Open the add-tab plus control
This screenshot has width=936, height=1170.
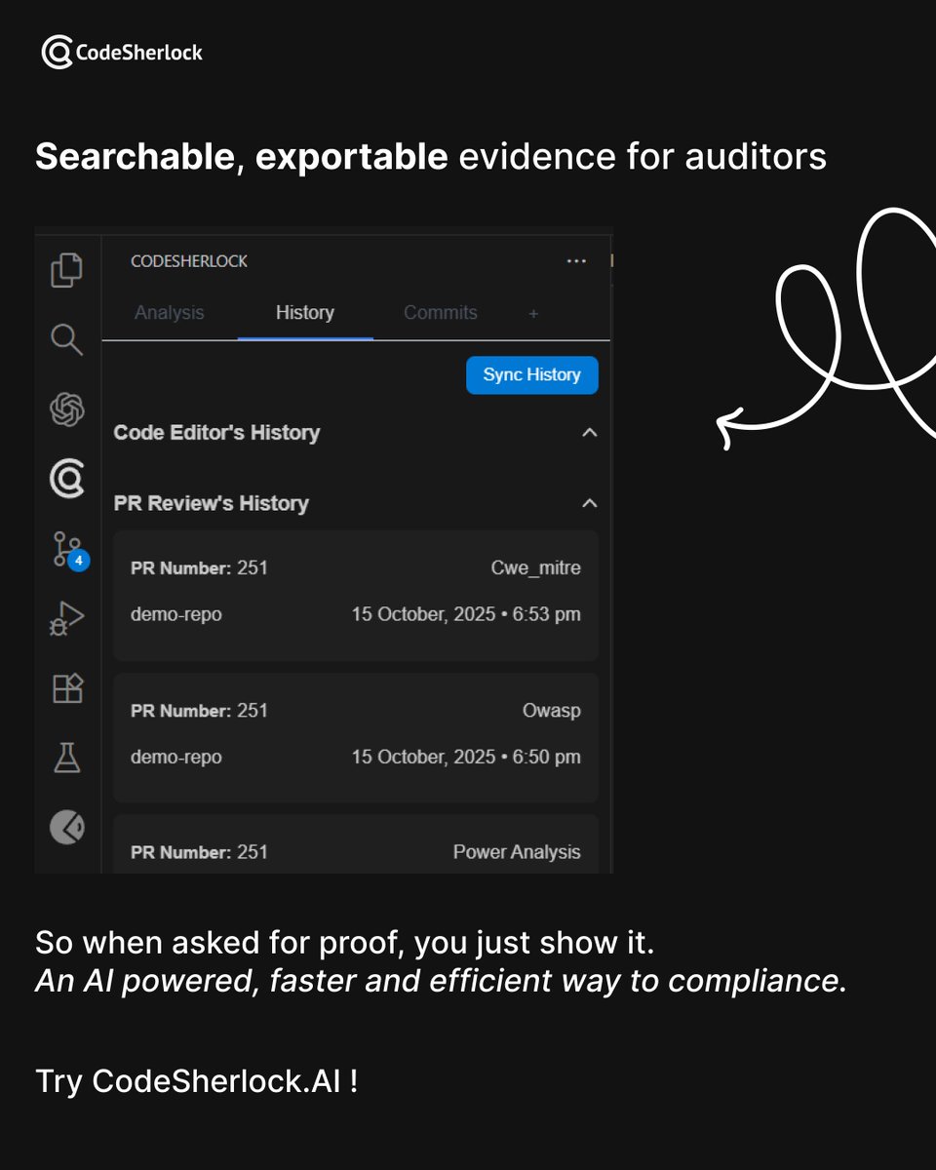pyautogui.click(x=533, y=313)
